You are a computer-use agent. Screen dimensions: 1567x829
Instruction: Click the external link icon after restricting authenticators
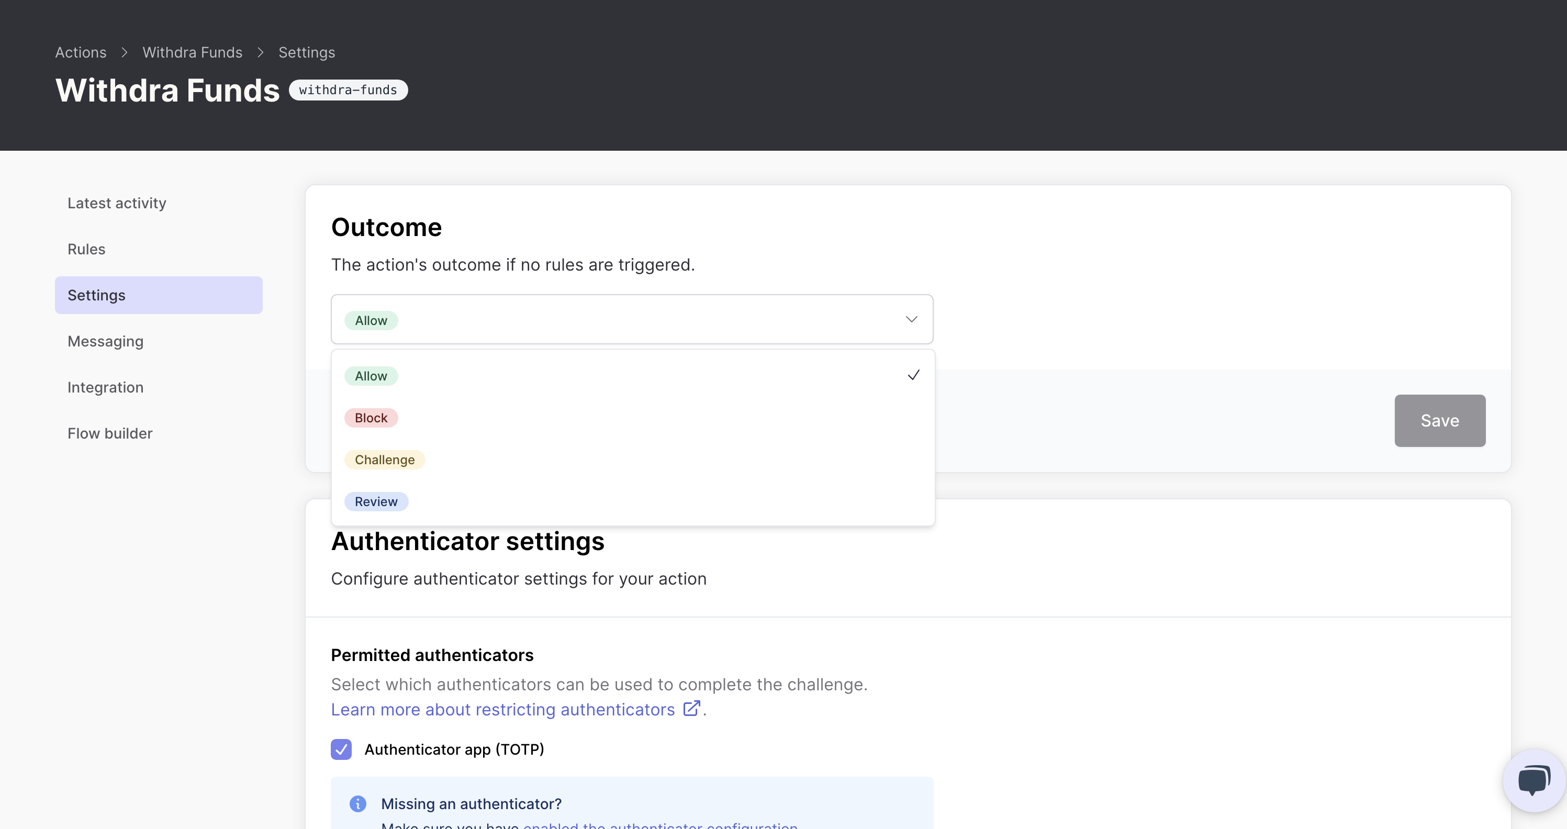click(691, 709)
